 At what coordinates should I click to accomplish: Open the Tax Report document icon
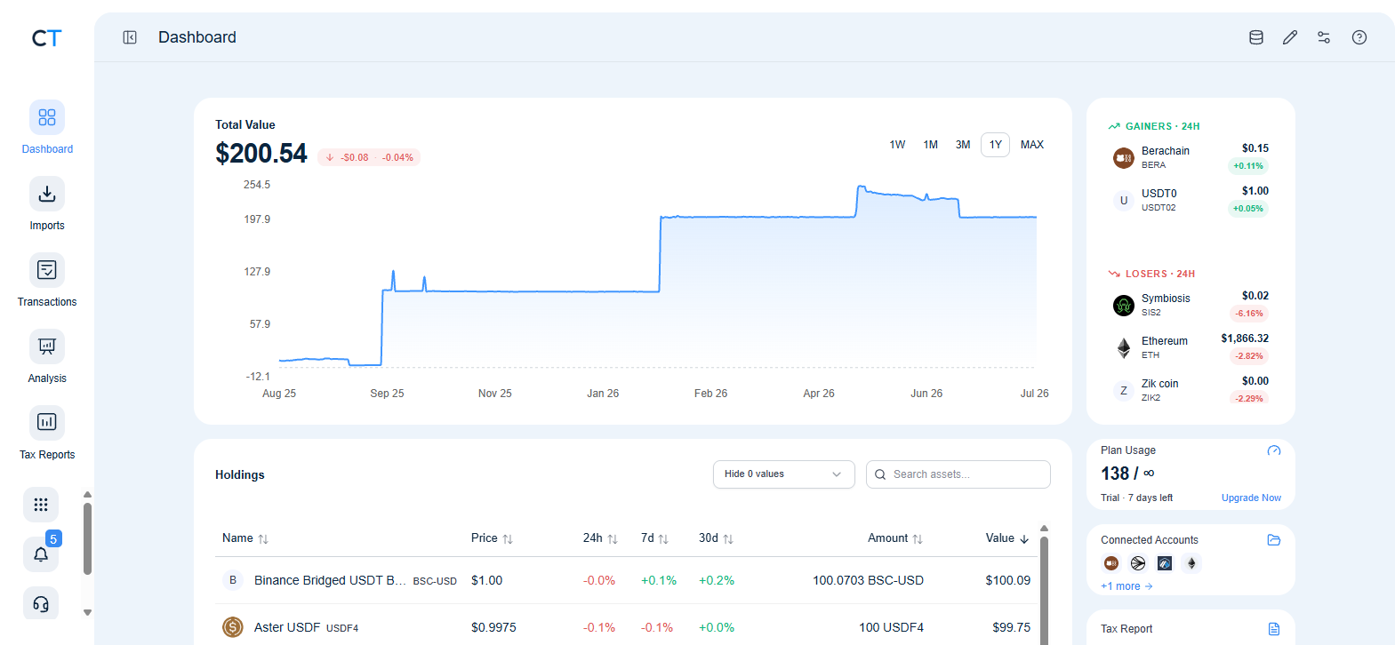point(1274,629)
